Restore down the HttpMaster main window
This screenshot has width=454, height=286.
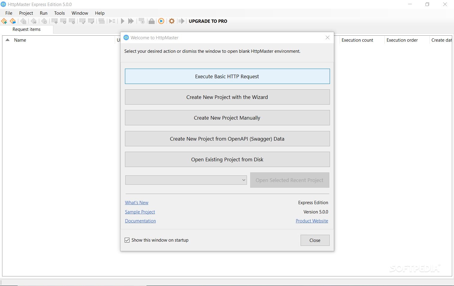pos(427,4)
